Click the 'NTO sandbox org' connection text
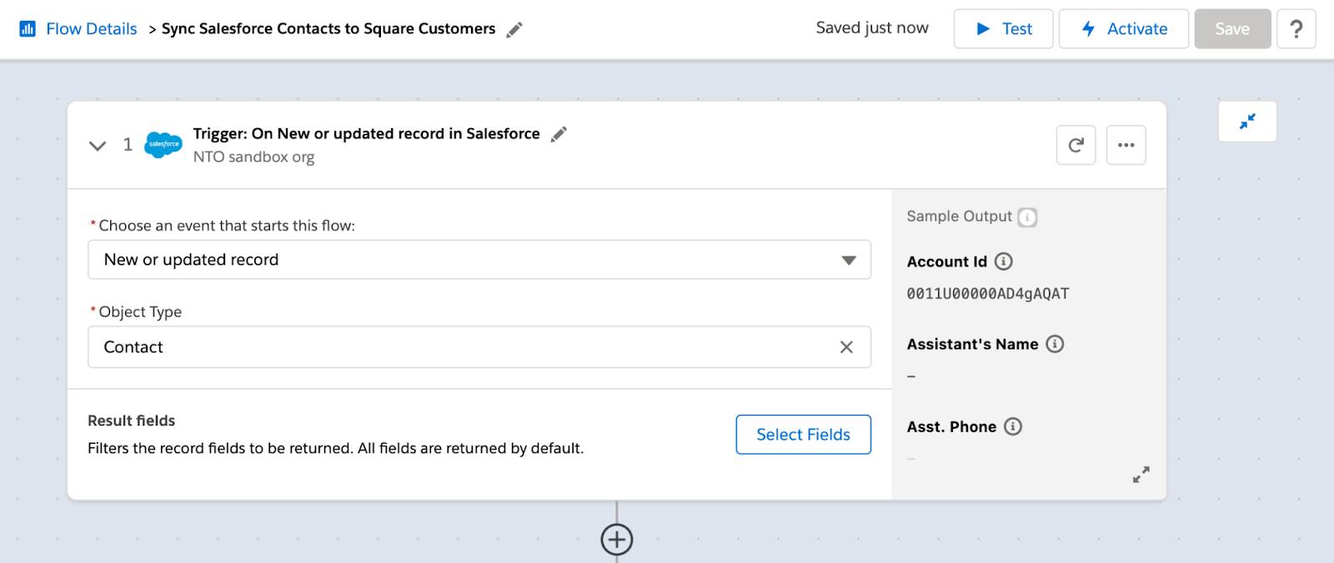 253,157
